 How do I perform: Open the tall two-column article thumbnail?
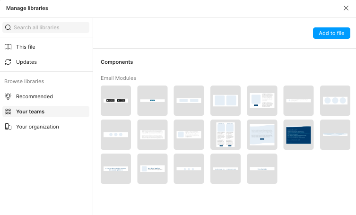click(226, 135)
